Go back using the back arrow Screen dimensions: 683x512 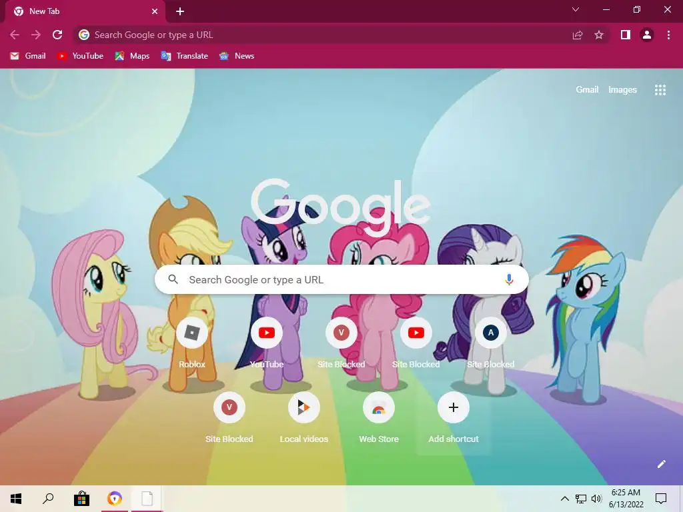pyautogui.click(x=15, y=35)
